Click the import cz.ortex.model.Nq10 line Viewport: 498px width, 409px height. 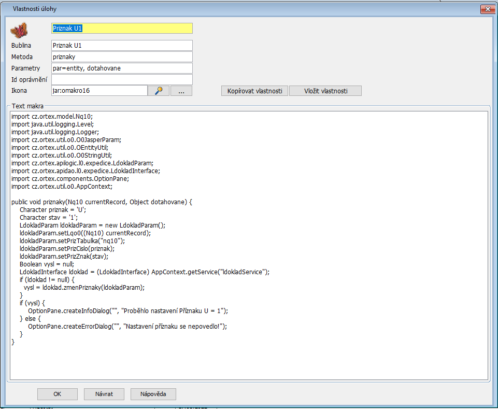[52, 117]
